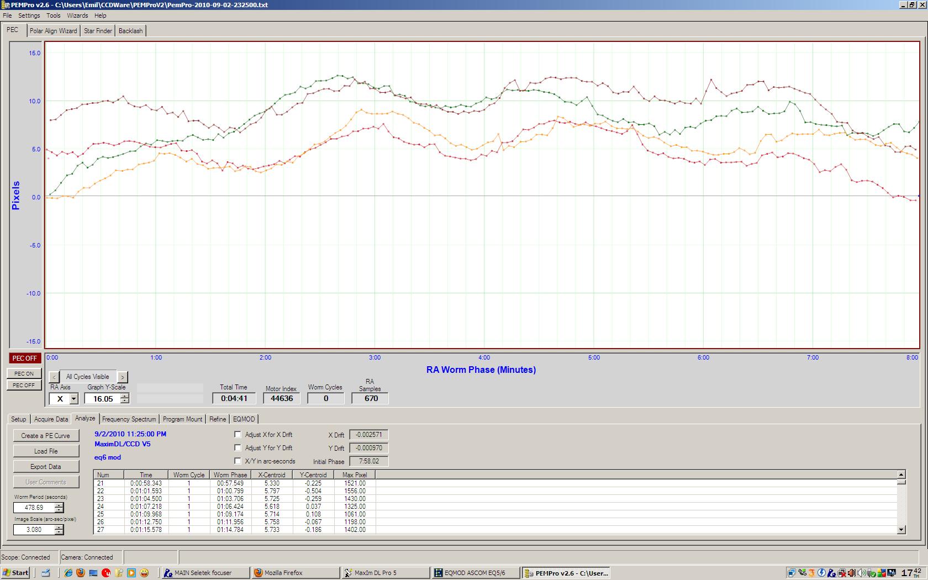Click the PEC ON button

pos(24,374)
